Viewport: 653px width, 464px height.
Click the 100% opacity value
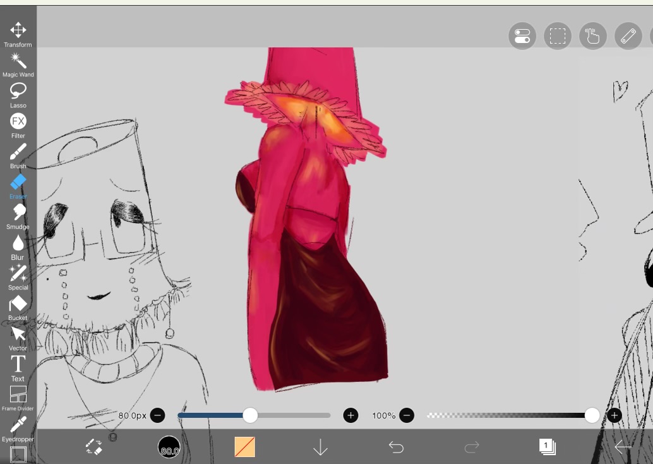coord(383,416)
